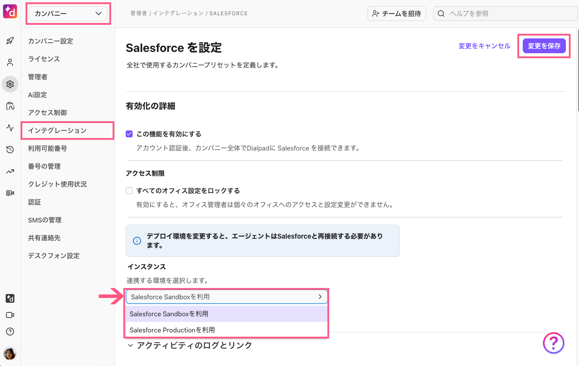Open the analytics trend icon in sidebar
579x366 pixels.
pyautogui.click(x=10, y=171)
